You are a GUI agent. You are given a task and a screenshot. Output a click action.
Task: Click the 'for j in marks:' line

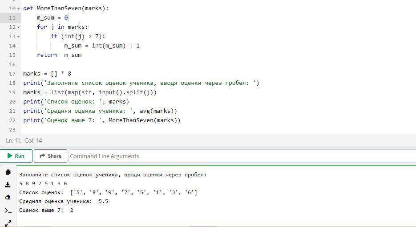[62, 27]
